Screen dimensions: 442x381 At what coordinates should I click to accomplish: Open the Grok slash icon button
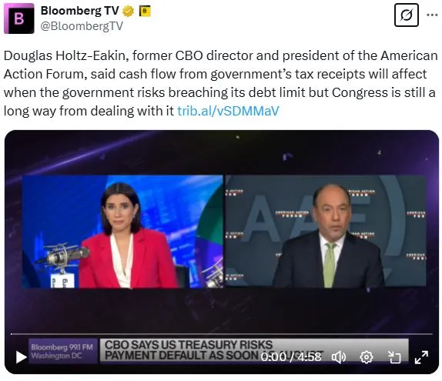pos(406,15)
